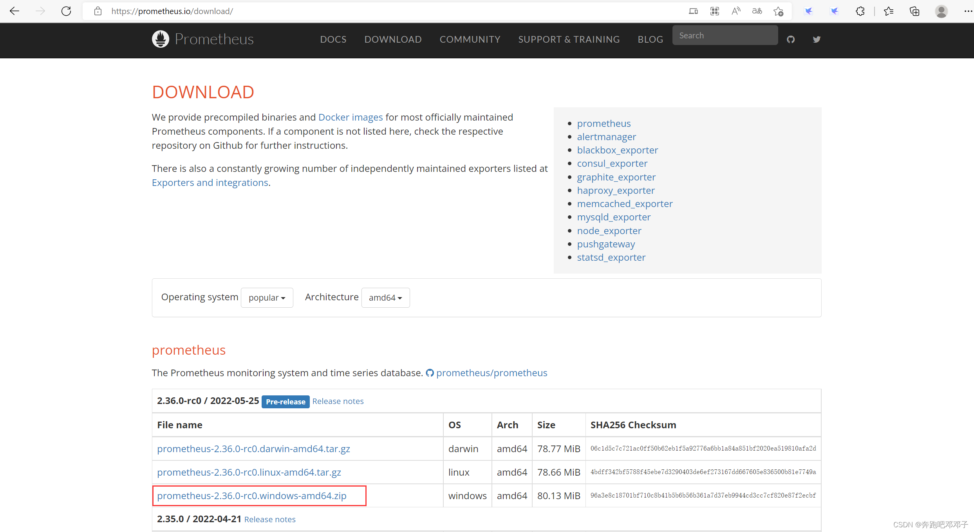Click the browser forward arrow
Viewport: 974px width, 532px height.
click(x=40, y=11)
